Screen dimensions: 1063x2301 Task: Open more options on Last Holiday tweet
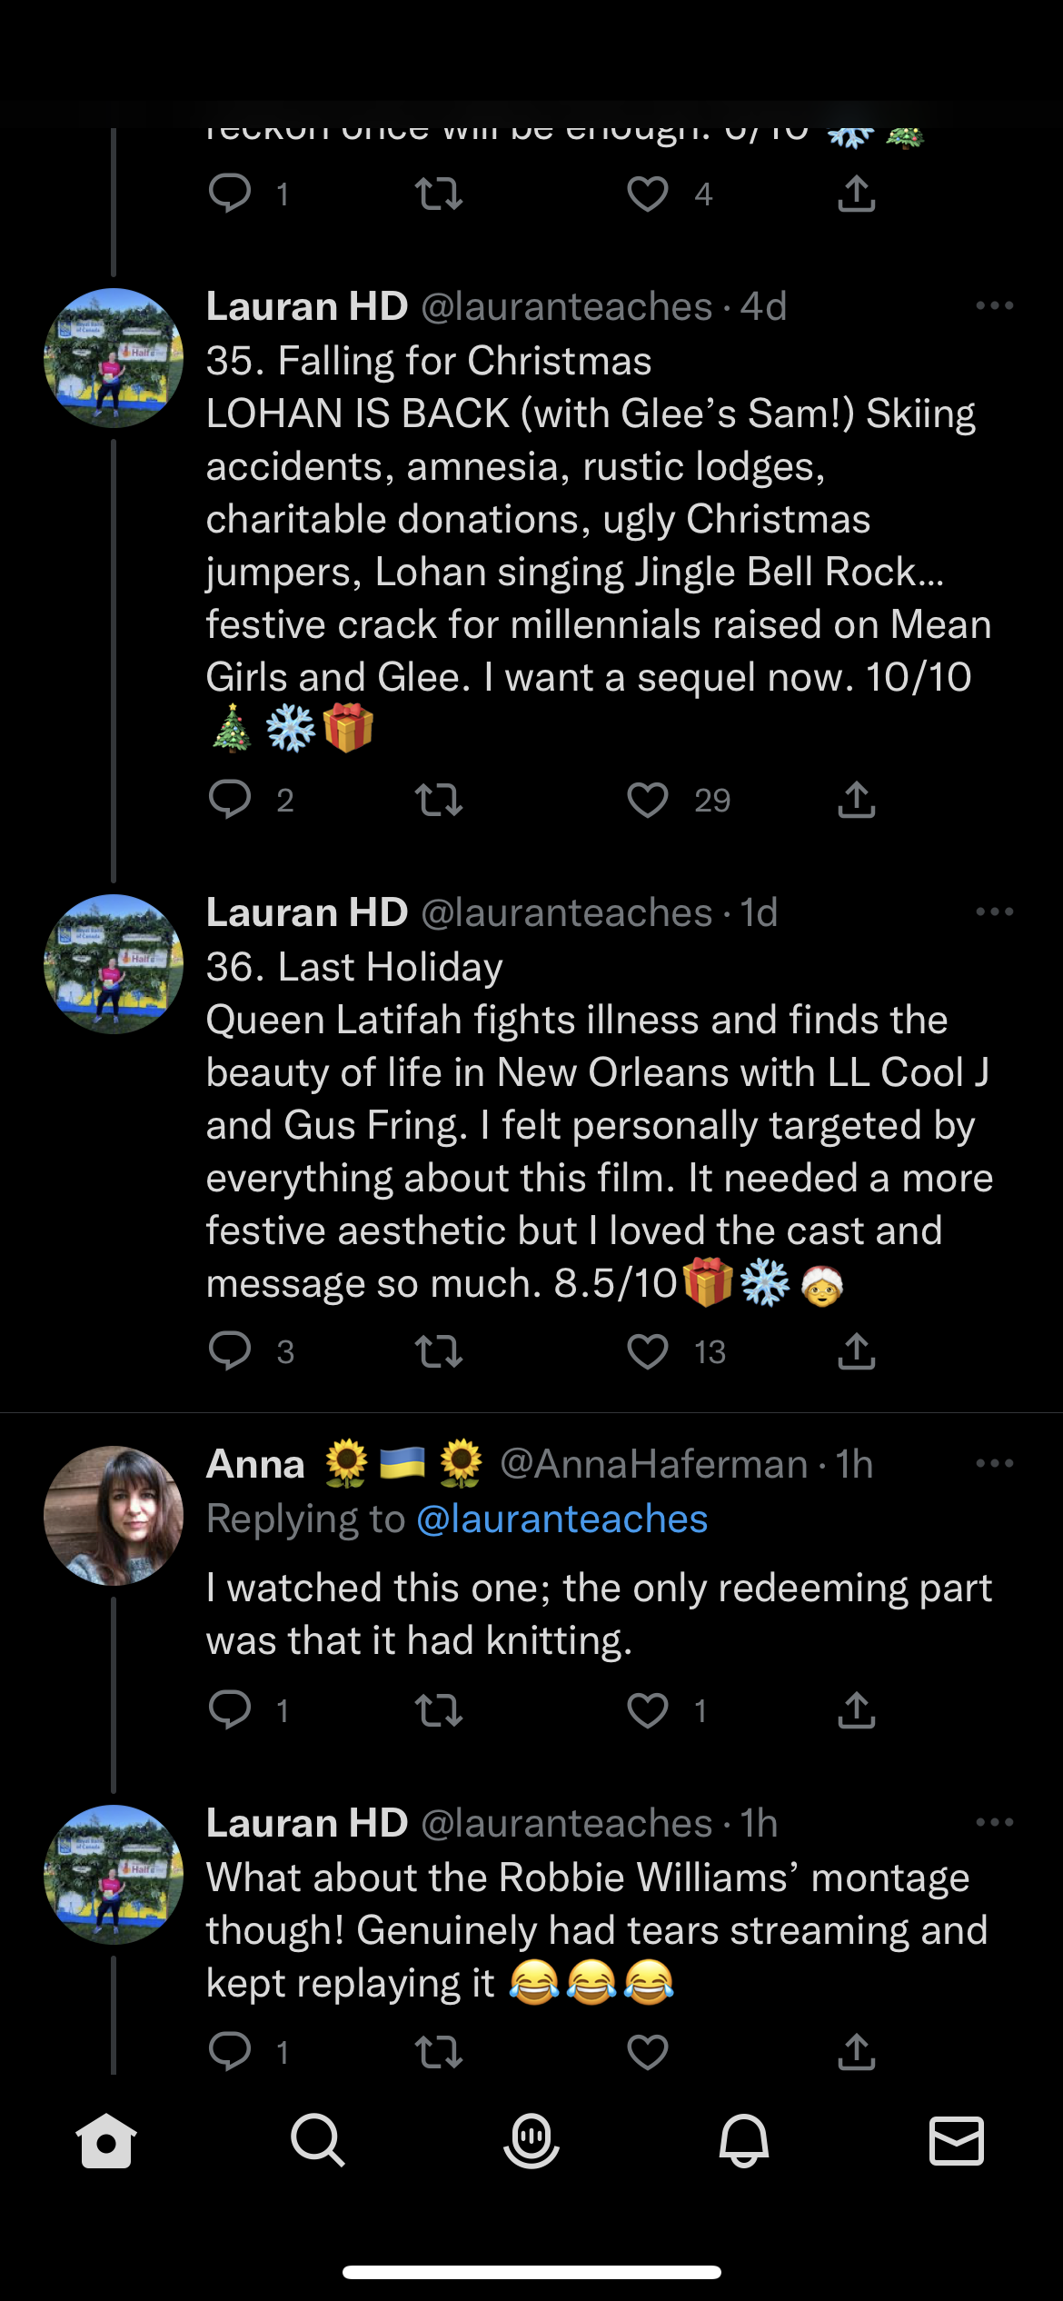pos(994,912)
